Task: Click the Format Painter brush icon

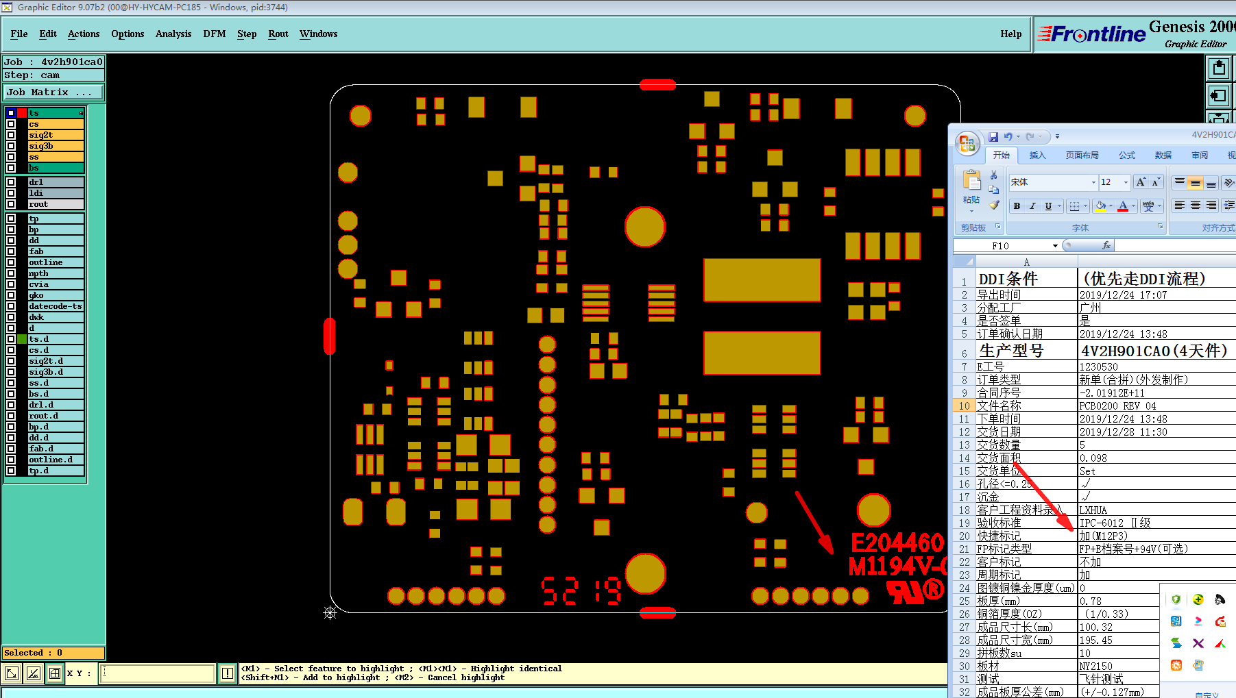Action: pyautogui.click(x=994, y=205)
